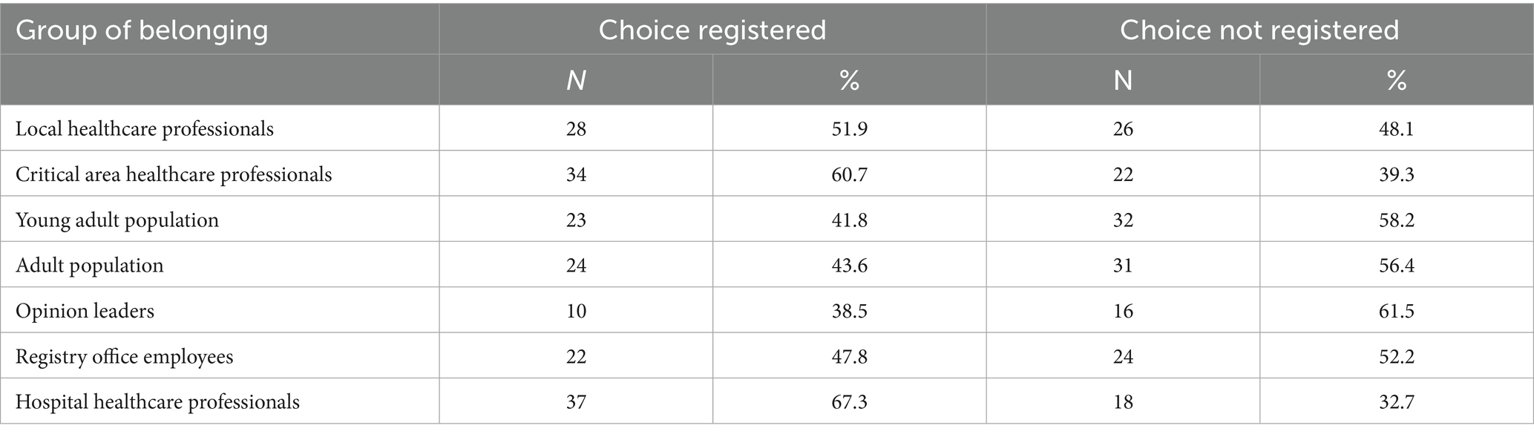Click the 'Group of belonging' column header
The width and height of the screenshot is (1534, 437).
(142, 30)
